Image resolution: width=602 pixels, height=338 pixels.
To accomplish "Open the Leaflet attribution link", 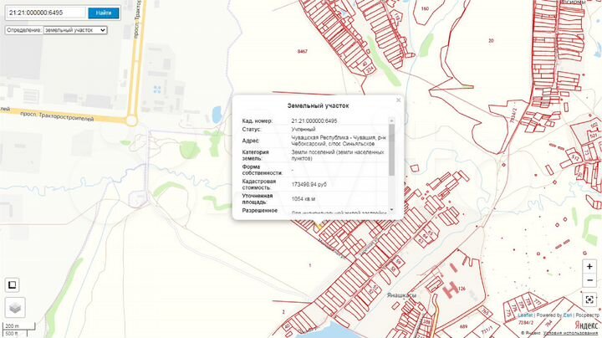I will pyautogui.click(x=501, y=316).
